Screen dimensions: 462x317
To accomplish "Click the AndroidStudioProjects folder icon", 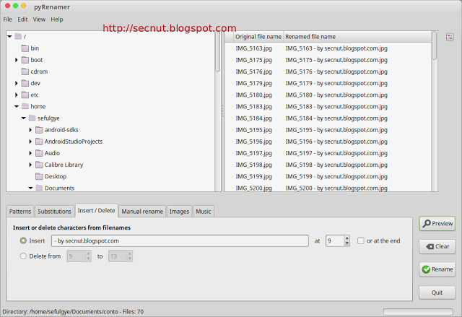I will coord(39,142).
